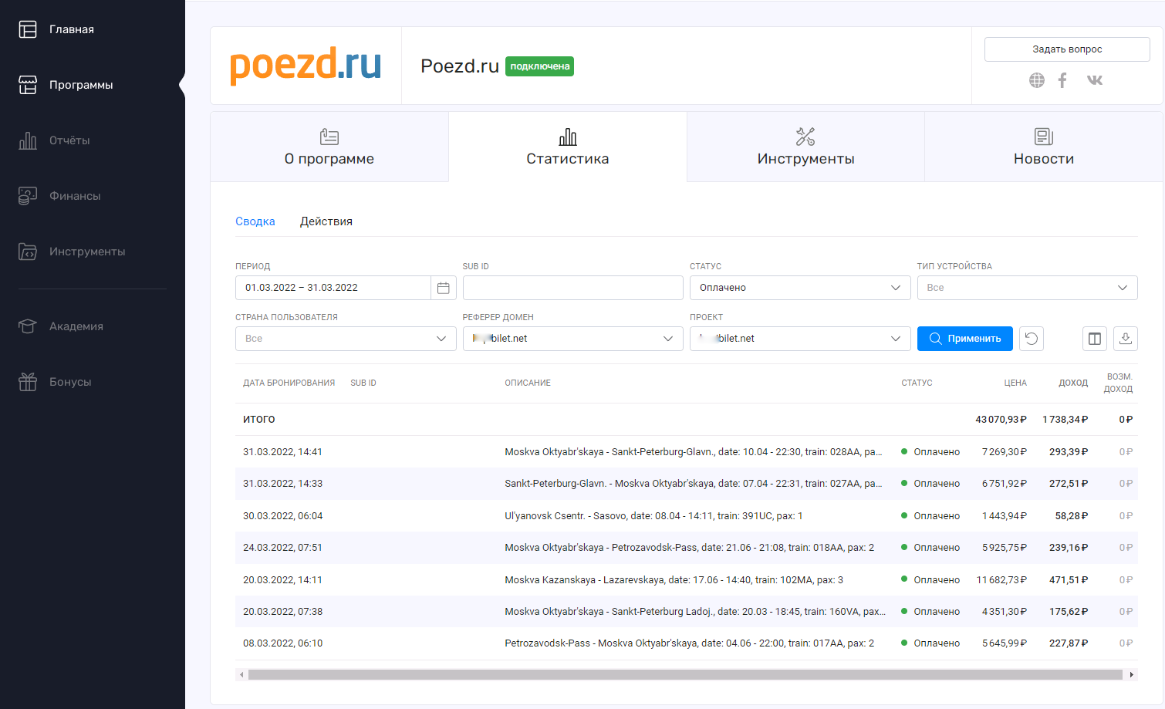Click the Sub ID input field
Screen dimensions: 1165x709
(573, 288)
